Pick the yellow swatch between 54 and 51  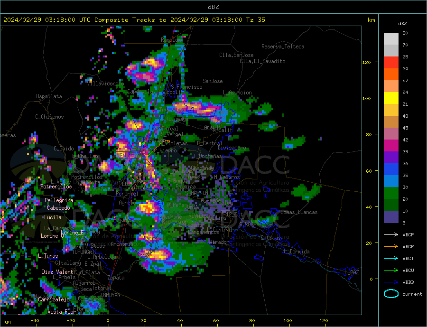pos(391,98)
